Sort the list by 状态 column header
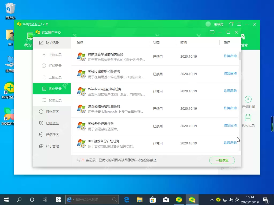Image resolution: width=274 pixels, height=205 pixels. [x=156, y=42]
